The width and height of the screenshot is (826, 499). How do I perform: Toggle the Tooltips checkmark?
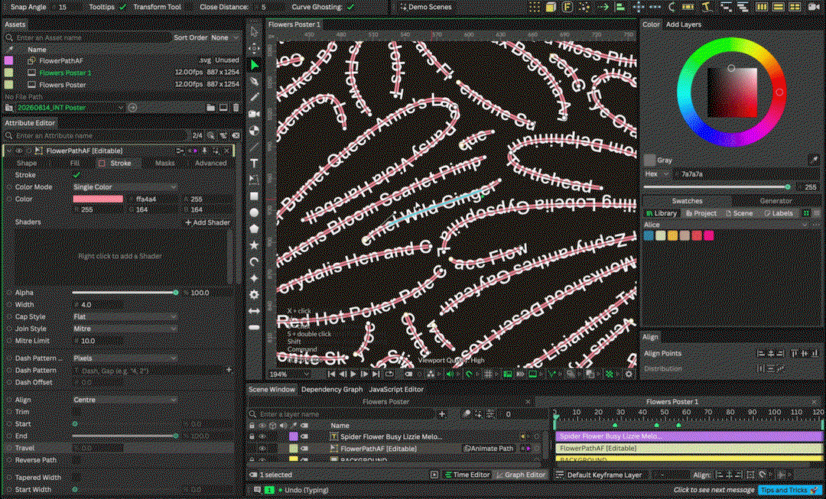pyautogui.click(x=122, y=7)
